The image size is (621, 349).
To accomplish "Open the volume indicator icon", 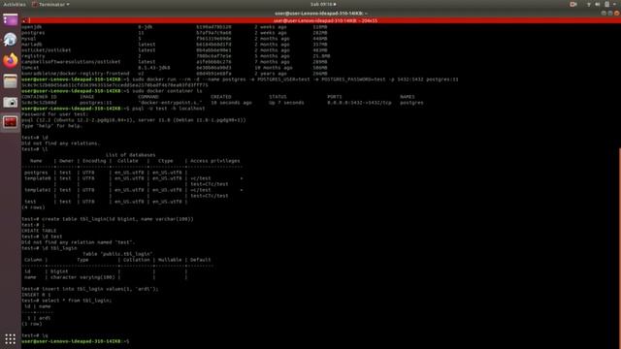I will pos(598,4).
